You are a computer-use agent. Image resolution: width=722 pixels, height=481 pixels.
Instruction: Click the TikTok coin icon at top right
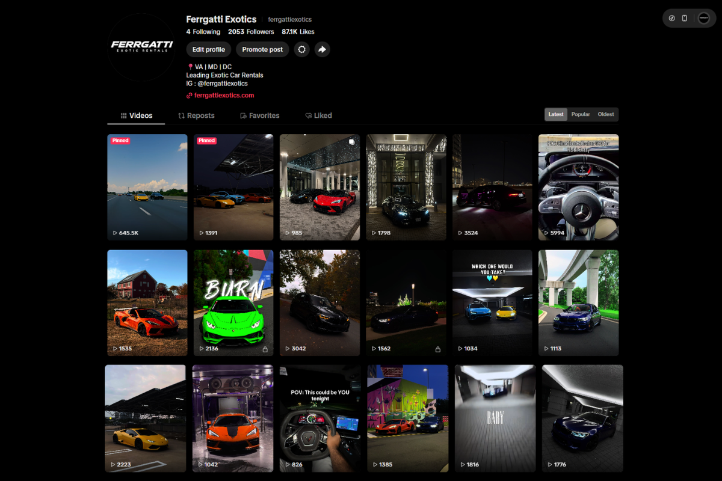[671, 18]
